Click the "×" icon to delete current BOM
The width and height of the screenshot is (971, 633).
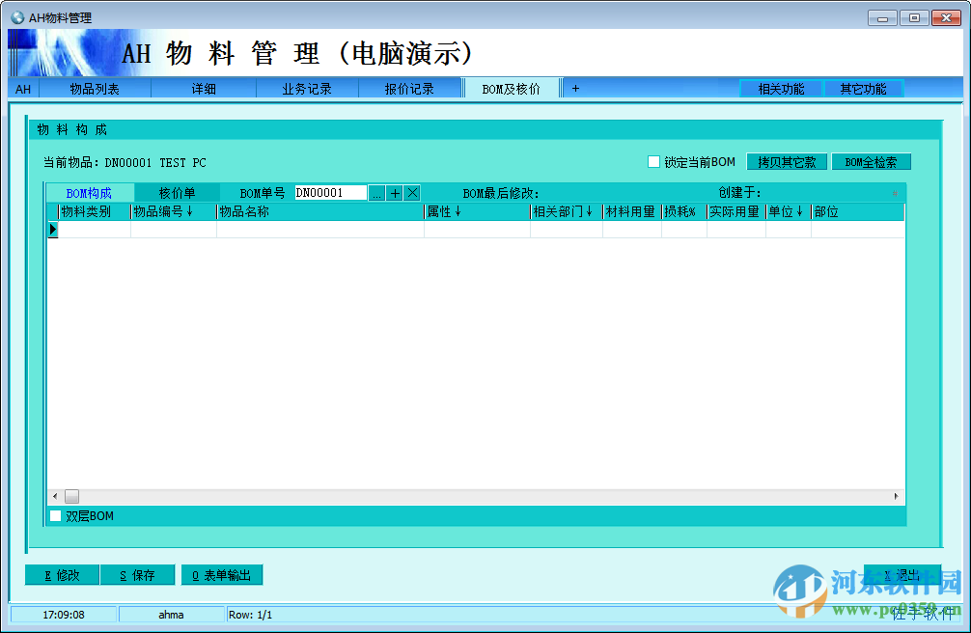[x=411, y=193]
